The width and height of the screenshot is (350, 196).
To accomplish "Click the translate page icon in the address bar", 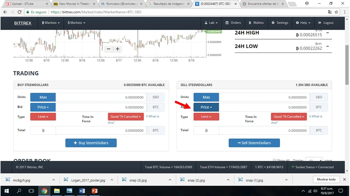I will click(330, 12).
